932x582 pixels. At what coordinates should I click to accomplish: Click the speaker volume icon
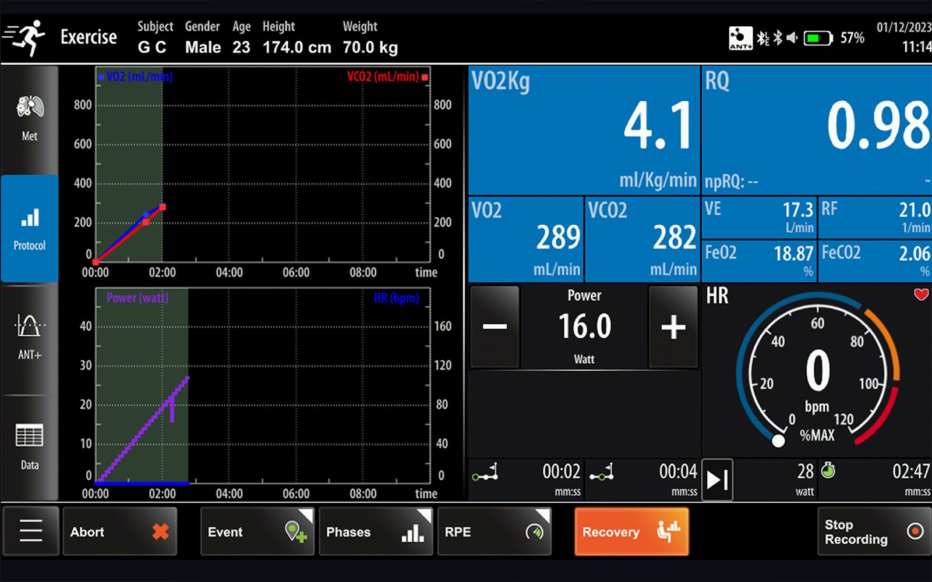(x=792, y=38)
